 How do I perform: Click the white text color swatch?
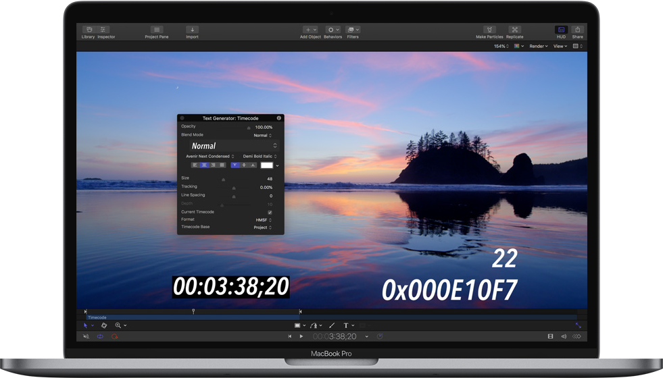[267, 165]
